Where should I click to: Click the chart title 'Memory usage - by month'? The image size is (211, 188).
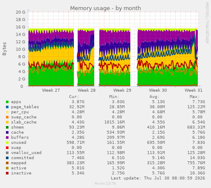point(105,8)
